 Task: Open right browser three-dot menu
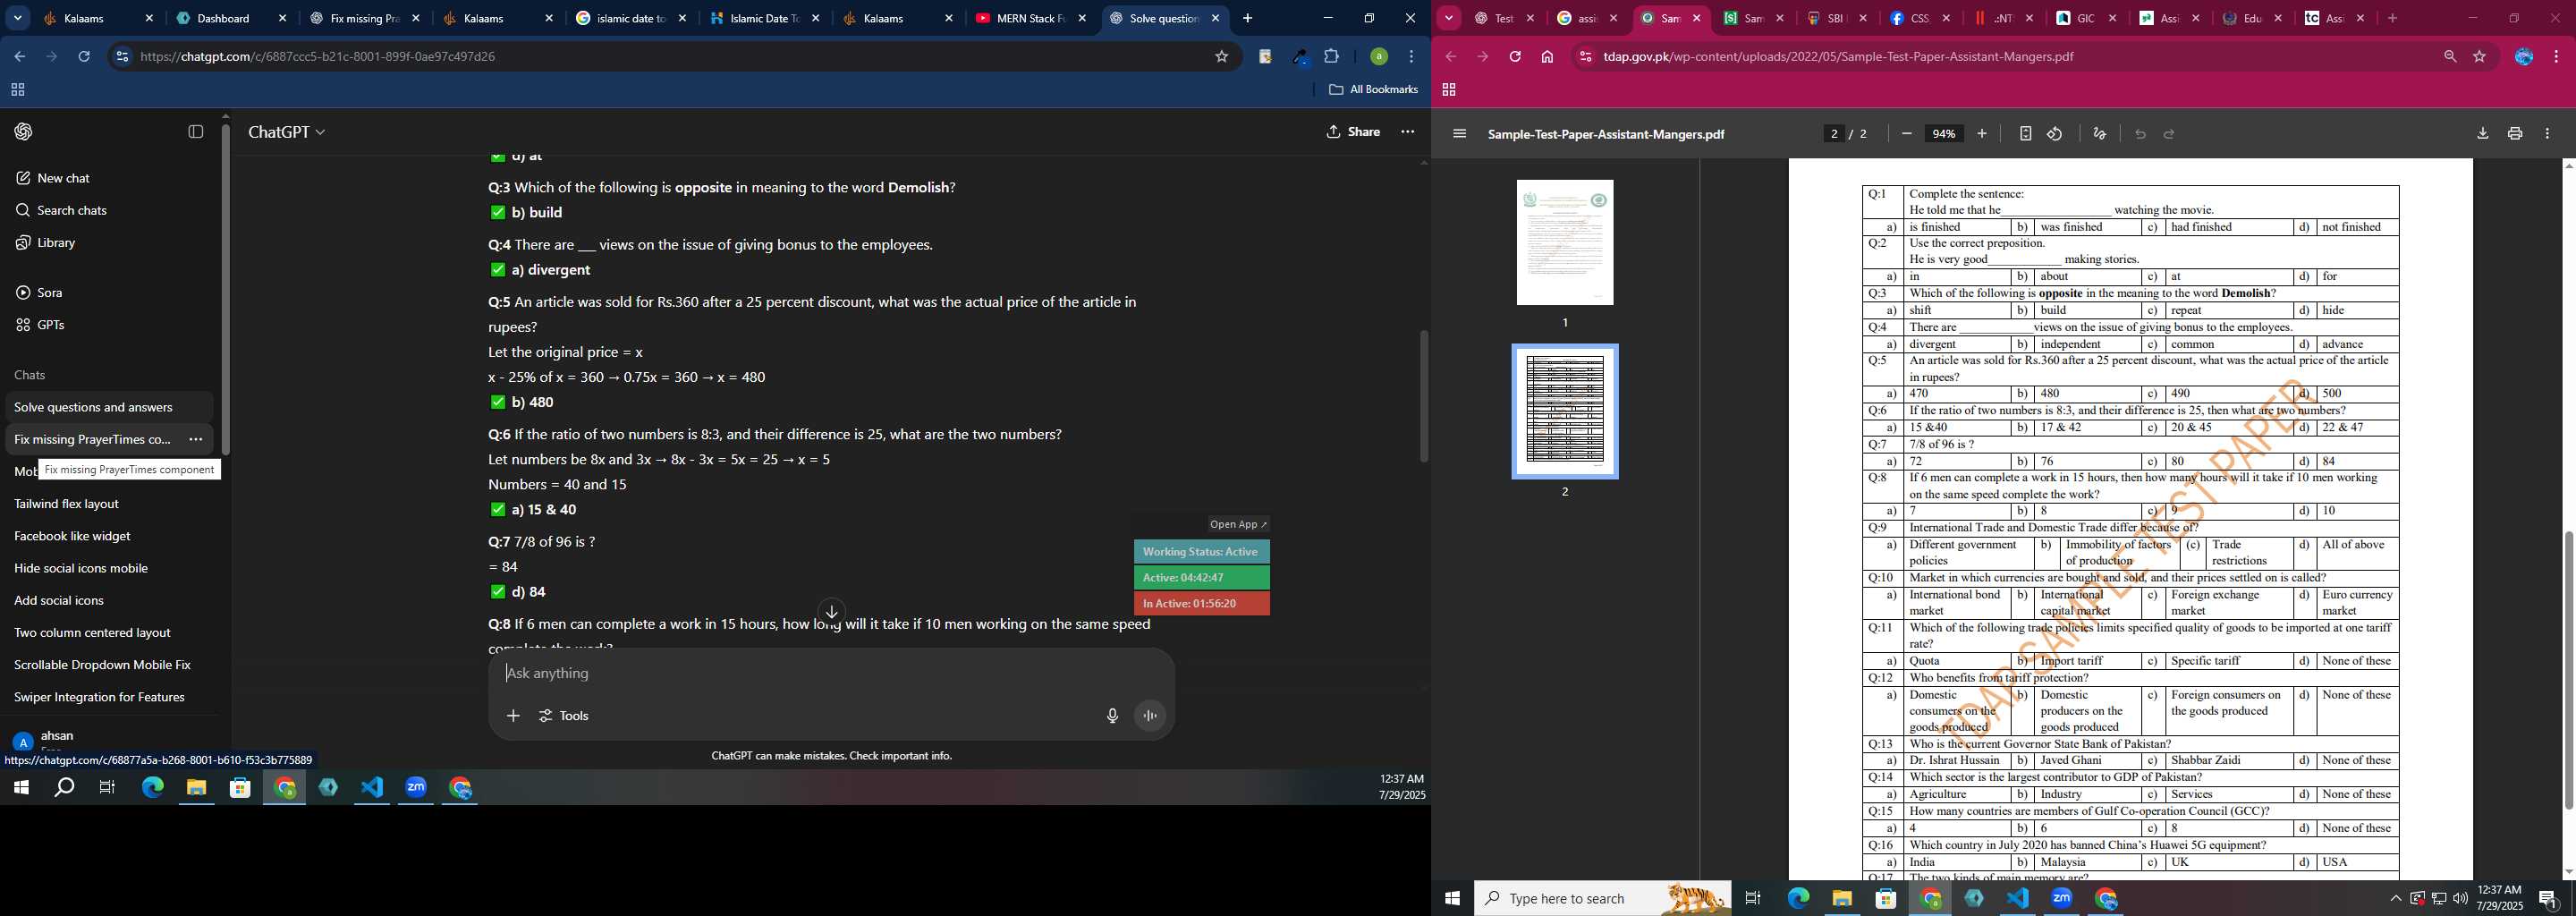(2557, 57)
